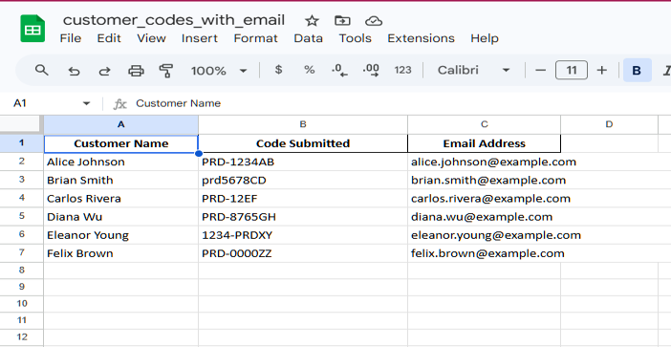
Task: Select cell containing Alice Johnson
Action: pyautogui.click(x=121, y=162)
